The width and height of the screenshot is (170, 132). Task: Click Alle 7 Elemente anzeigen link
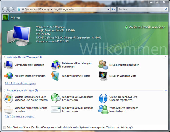coord(20,116)
